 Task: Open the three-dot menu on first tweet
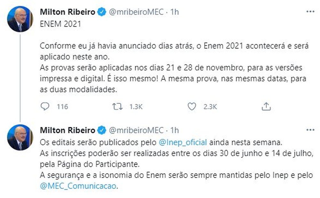[310, 12]
